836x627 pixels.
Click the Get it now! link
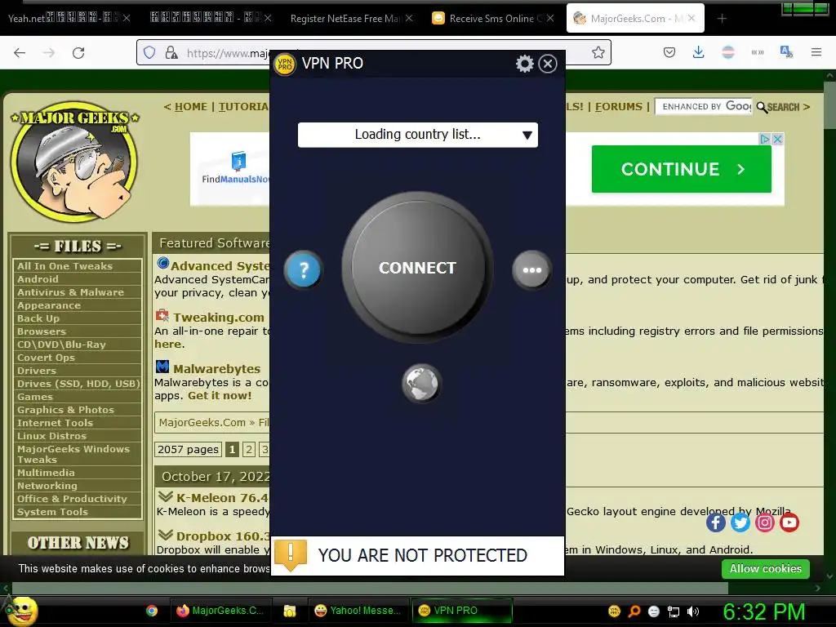(219, 396)
